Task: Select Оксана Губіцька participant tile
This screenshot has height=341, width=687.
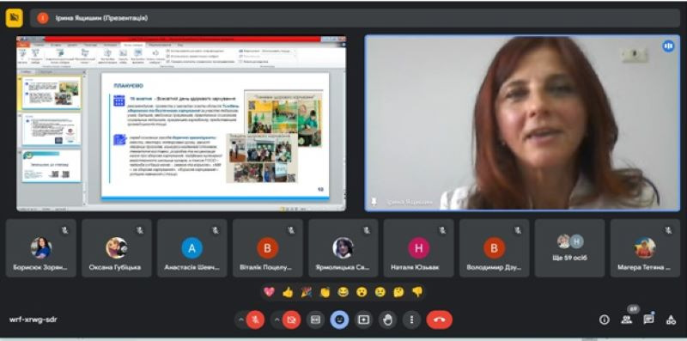Action: [x=117, y=248]
